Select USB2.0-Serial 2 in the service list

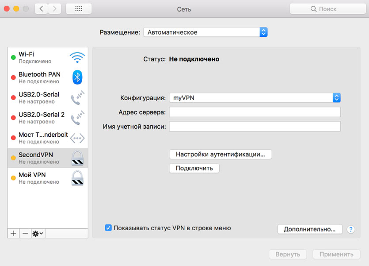point(42,118)
